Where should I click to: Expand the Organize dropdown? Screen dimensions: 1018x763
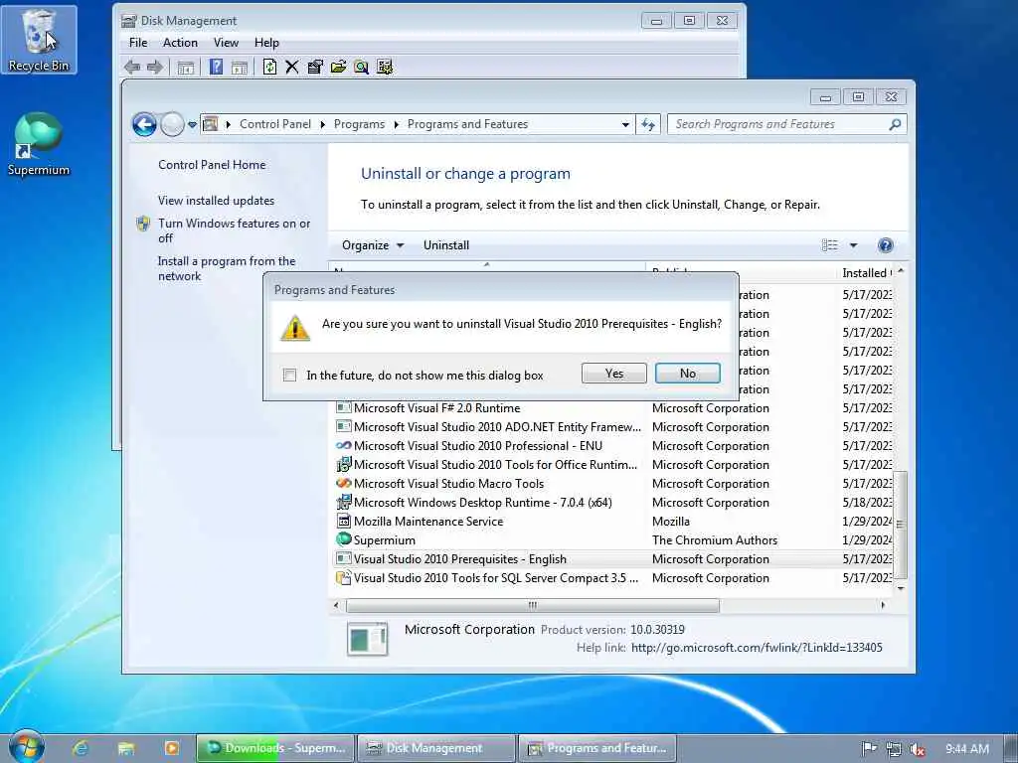[373, 245]
